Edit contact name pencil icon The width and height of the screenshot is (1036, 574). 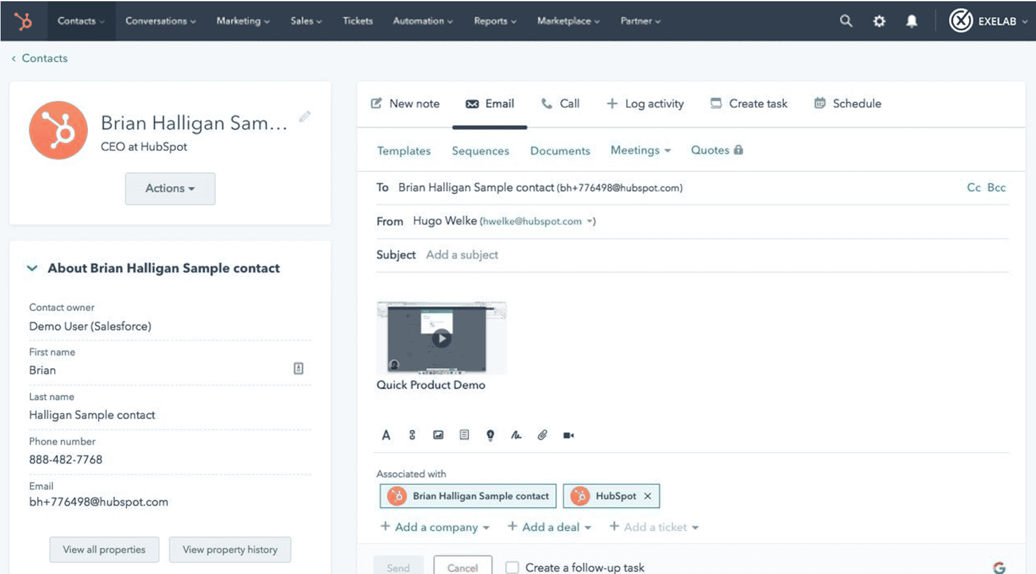[x=305, y=117]
